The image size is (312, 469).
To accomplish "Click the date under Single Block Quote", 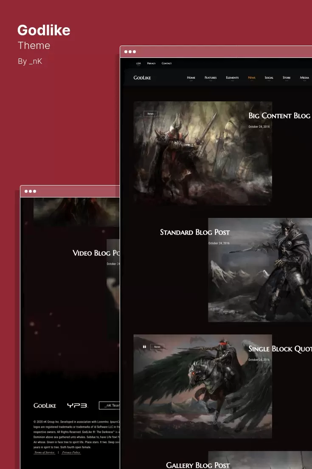I will click(259, 360).
